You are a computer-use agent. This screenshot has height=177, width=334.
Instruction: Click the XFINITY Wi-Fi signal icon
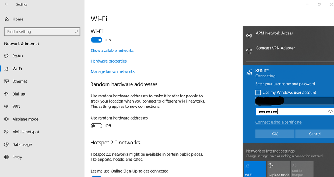click(x=249, y=72)
